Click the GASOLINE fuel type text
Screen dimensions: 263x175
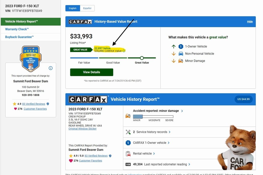(x=75, y=123)
